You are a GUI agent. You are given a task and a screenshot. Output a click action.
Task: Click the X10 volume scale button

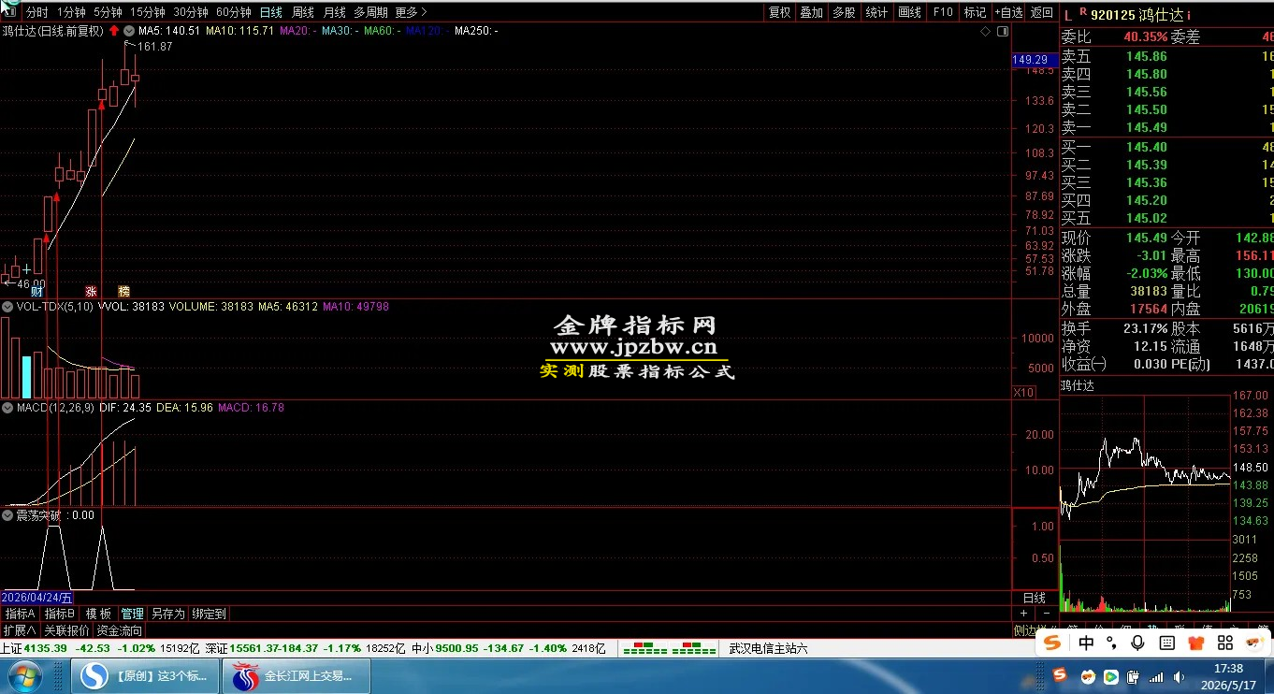[x=1024, y=392]
